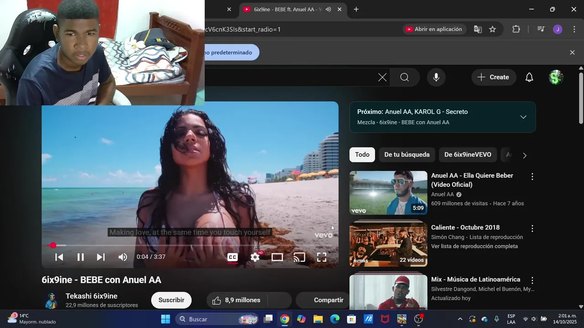This screenshot has width=584, height=328.
Task: Mute the tab via its audio indicator
Action: coord(328,9)
